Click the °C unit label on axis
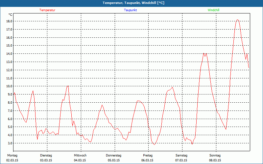The image size is (263, 164). click(11, 15)
